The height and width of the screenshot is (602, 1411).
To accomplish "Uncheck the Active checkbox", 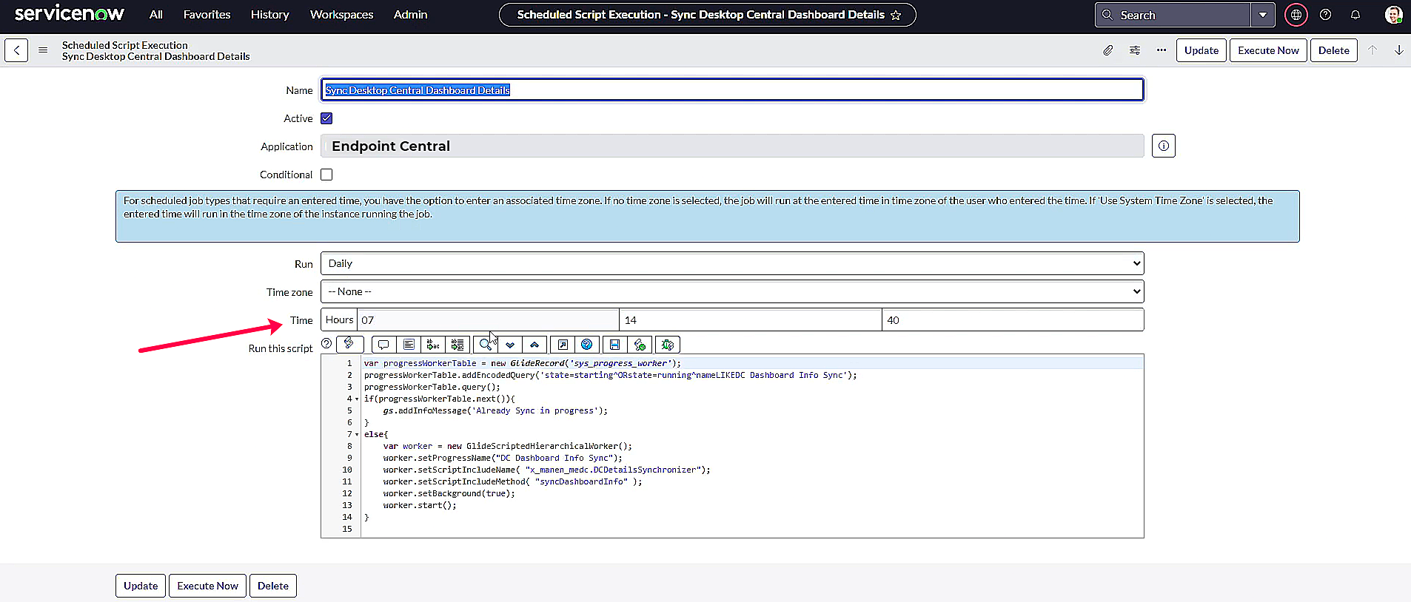I will click(326, 118).
